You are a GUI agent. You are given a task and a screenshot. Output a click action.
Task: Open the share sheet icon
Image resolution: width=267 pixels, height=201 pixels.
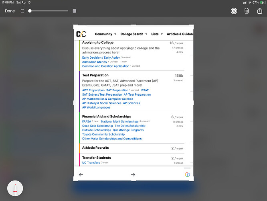tap(259, 11)
